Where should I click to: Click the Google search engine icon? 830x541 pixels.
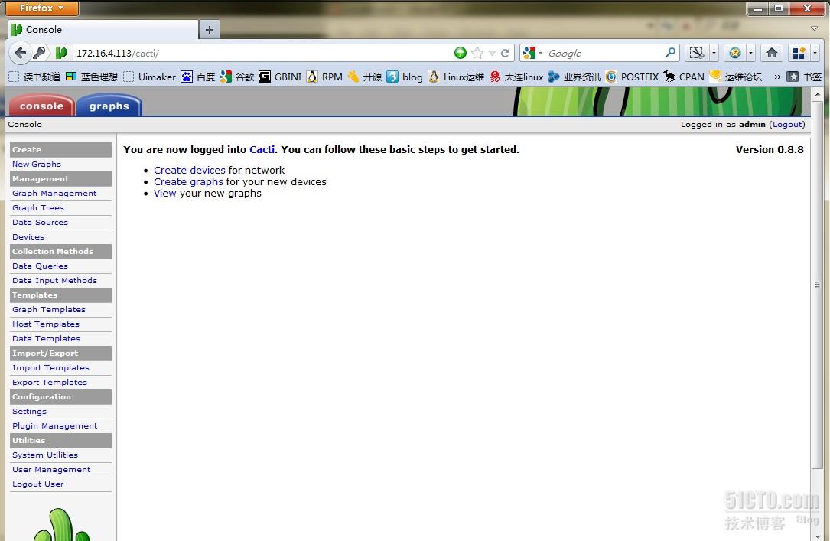pyautogui.click(x=529, y=53)
